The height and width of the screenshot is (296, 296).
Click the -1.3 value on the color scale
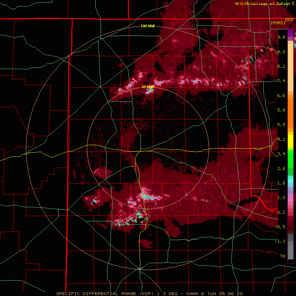pos(280,241)
